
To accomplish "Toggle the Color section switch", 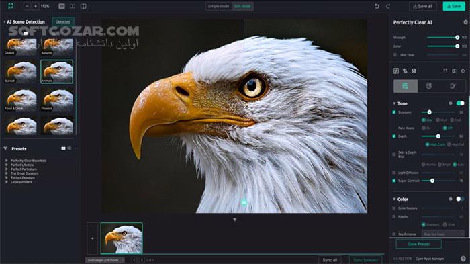I will (460, 199).
